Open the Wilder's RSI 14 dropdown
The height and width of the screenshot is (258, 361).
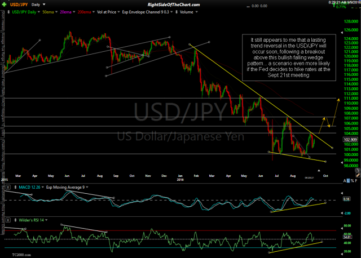point(46,220)
